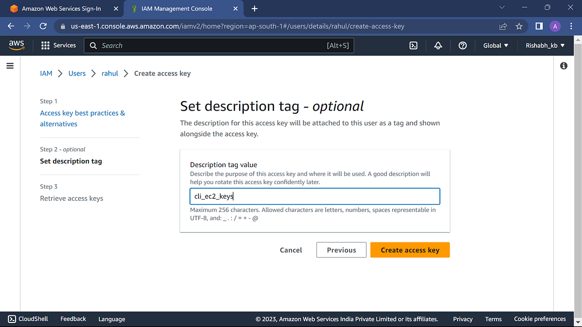The image size is (582, 327).
Task: Open the info panel icon
Action: point(564,66)
